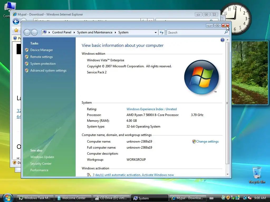Open recent pages dropdown arrow
Screen dimensions: 270x202
click(40, 33)
